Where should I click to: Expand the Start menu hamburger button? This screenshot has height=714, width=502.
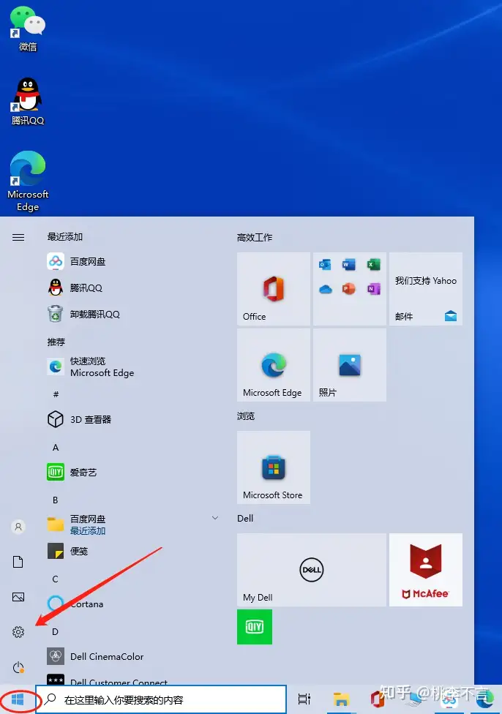pyautogui.click(x=18, y=237)
